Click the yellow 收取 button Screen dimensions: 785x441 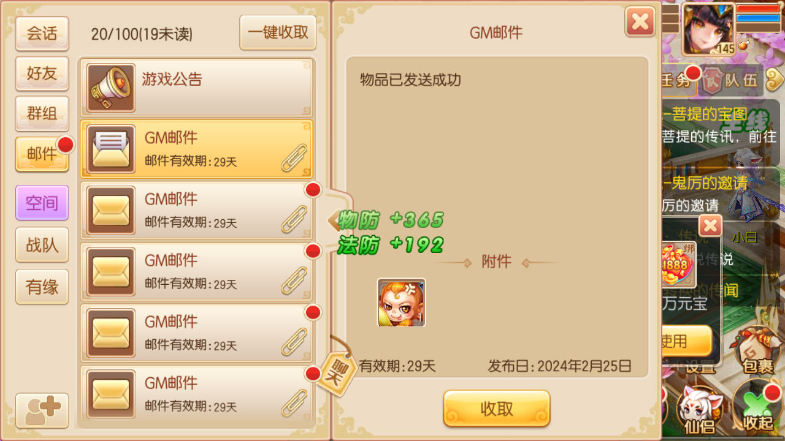click(497, 409)
